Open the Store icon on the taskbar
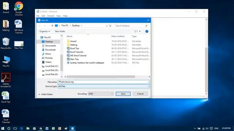Viewport: 234px width, 131px height. [x=34, y=128]
